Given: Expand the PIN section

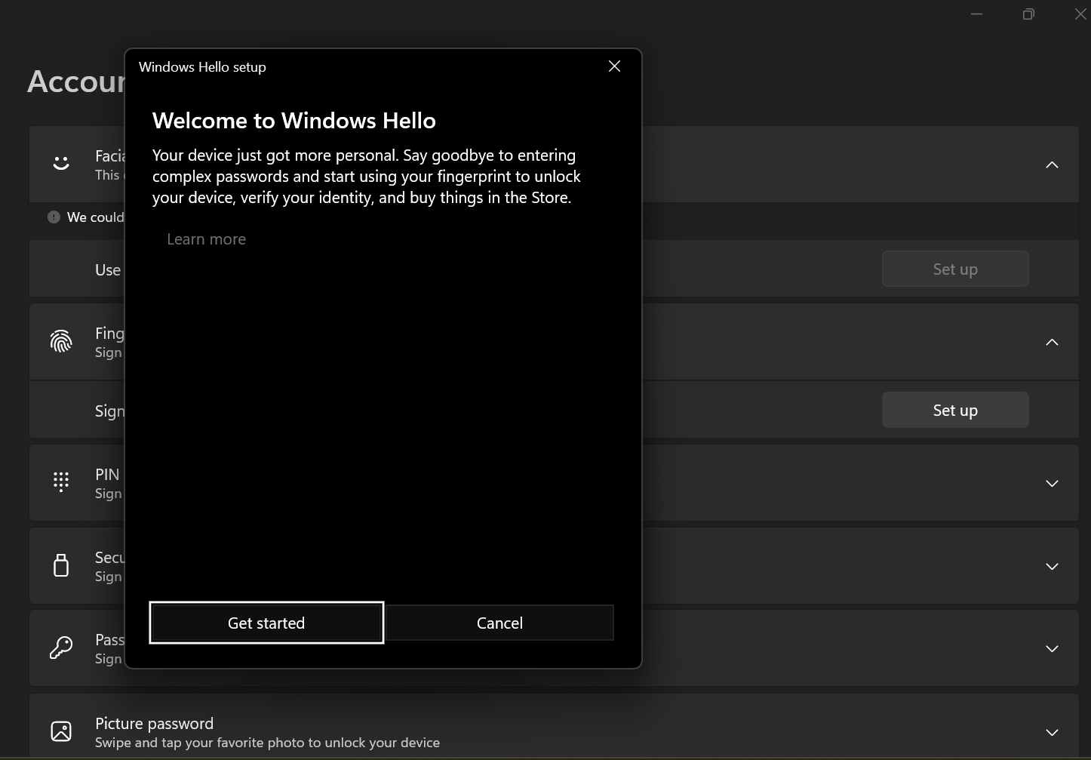Looking at the screenshot, I should [1052, 483].
